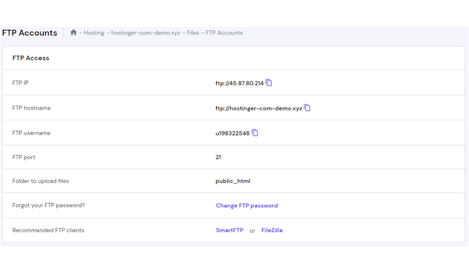The image size is (469, 278).
Task: Click the FTP port row label
Action: tap(24, 157)
